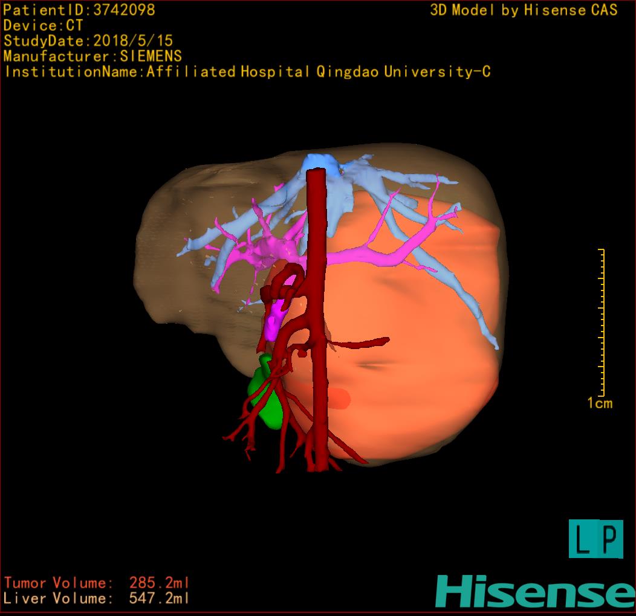This screenshot has width=636, height=616.
Task: Click the Liver Volume readout
Action: (x=97, y=598)
